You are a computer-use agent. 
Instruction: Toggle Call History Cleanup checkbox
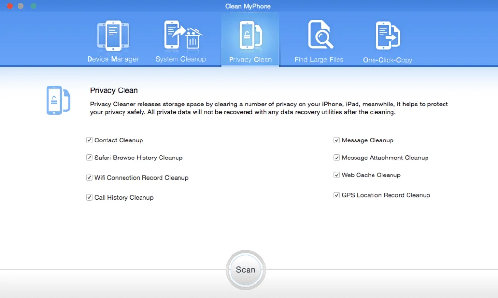click(89, 197)
